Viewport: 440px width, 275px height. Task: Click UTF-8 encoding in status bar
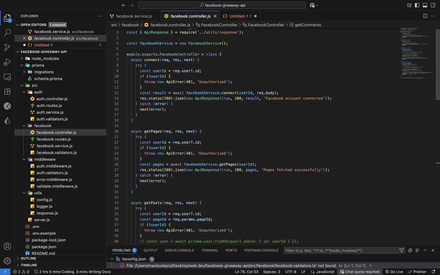tap(290, 272)
